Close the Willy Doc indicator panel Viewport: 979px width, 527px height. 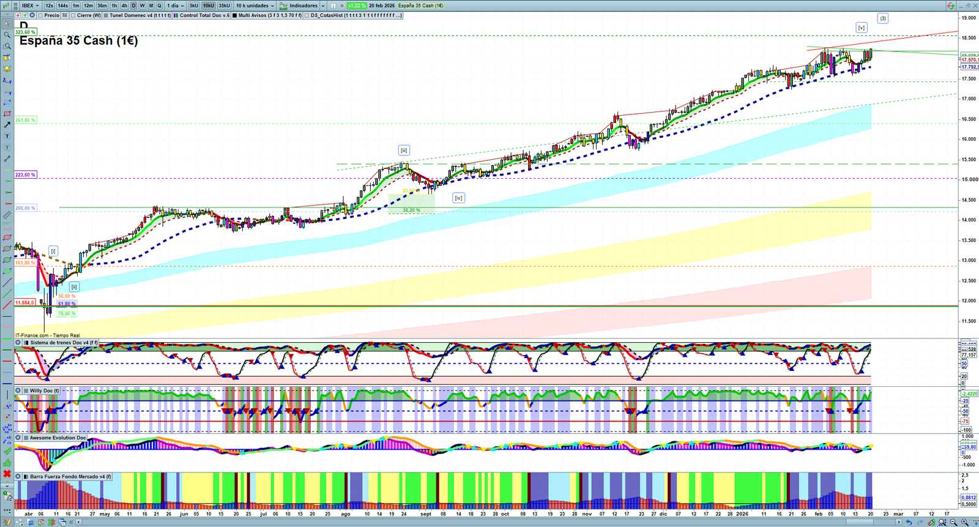(18, 391)
